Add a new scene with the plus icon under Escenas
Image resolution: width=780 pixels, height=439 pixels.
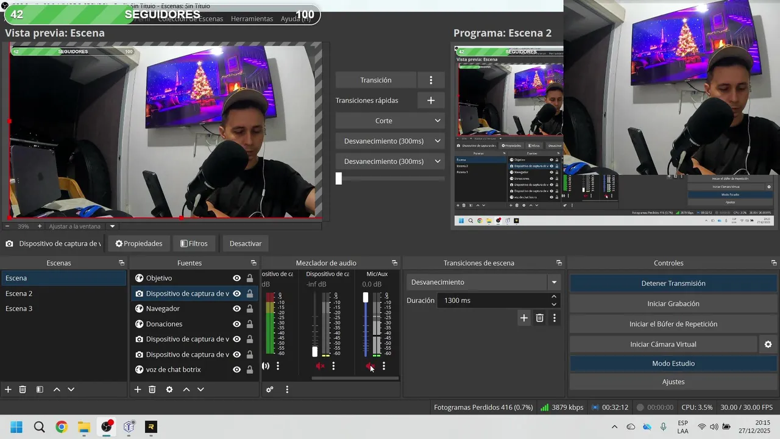pos(8,390)
